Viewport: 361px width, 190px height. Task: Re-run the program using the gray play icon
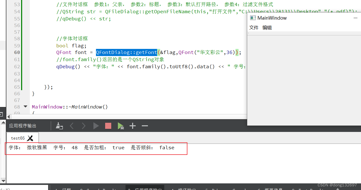click(96, 126)
